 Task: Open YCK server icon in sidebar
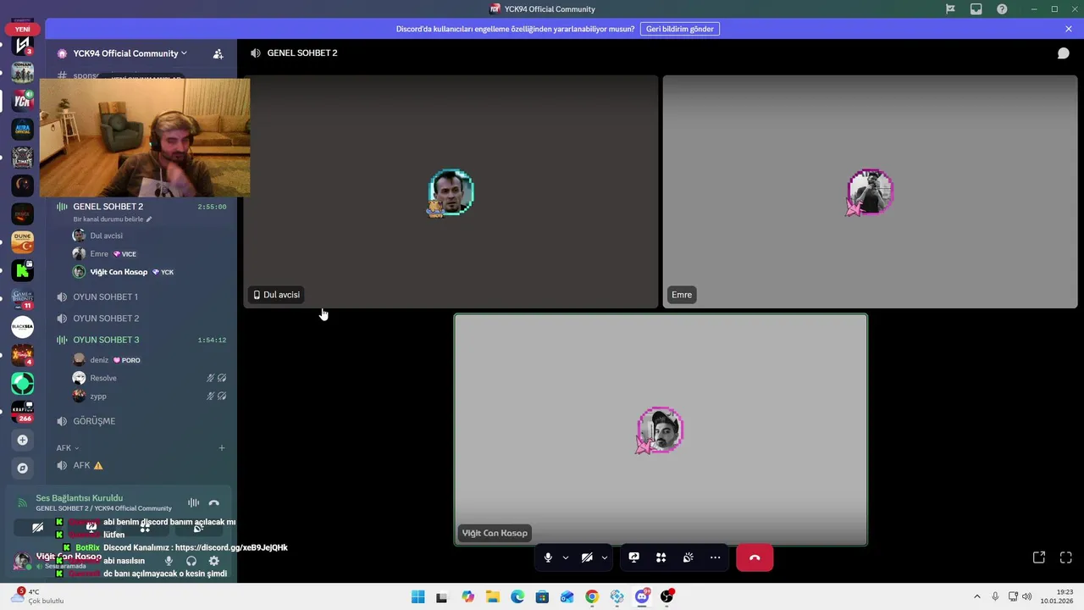coord(23,101)
